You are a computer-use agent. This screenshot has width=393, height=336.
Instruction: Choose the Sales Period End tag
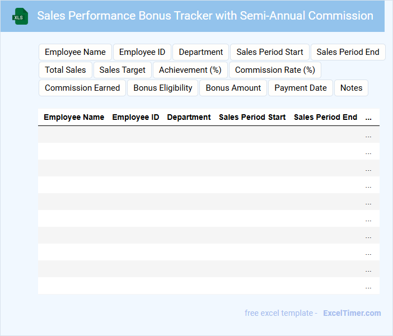(348, 52)
